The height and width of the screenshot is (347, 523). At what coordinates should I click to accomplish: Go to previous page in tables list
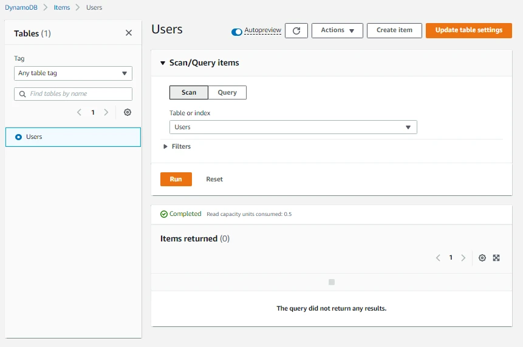[79, 112]
